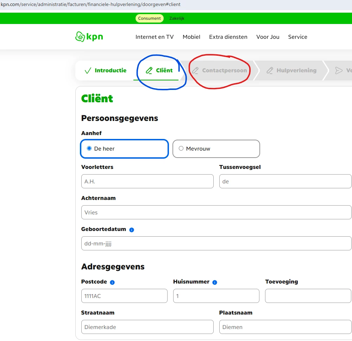Switch to Zakelijk section
The width and height of the screenshot is (352, 341).
(177, 18)
